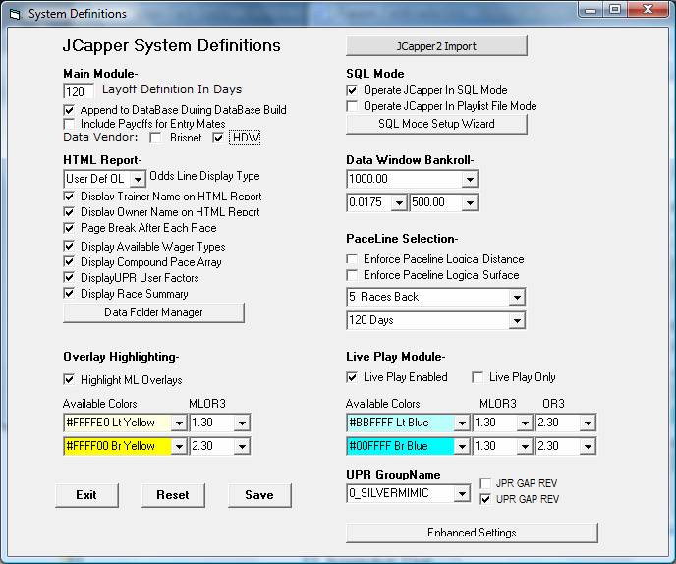
Task: Click the Overlay Highlighting- label
Action: click(121, 357)
